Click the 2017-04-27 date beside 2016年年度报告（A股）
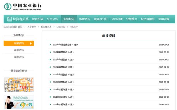 [x=164, y=60]
